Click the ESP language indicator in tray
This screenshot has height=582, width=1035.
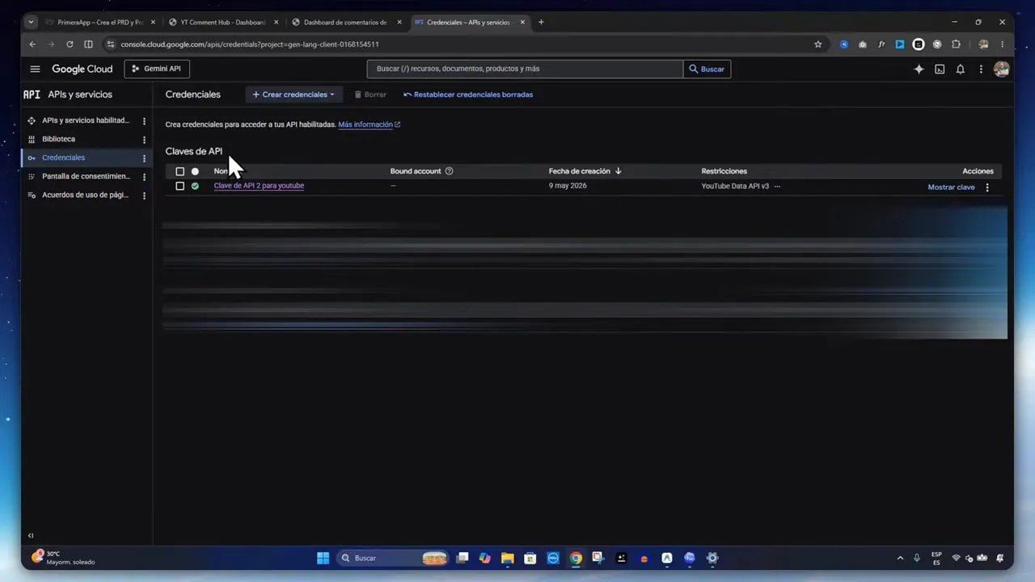pos(936,558)
